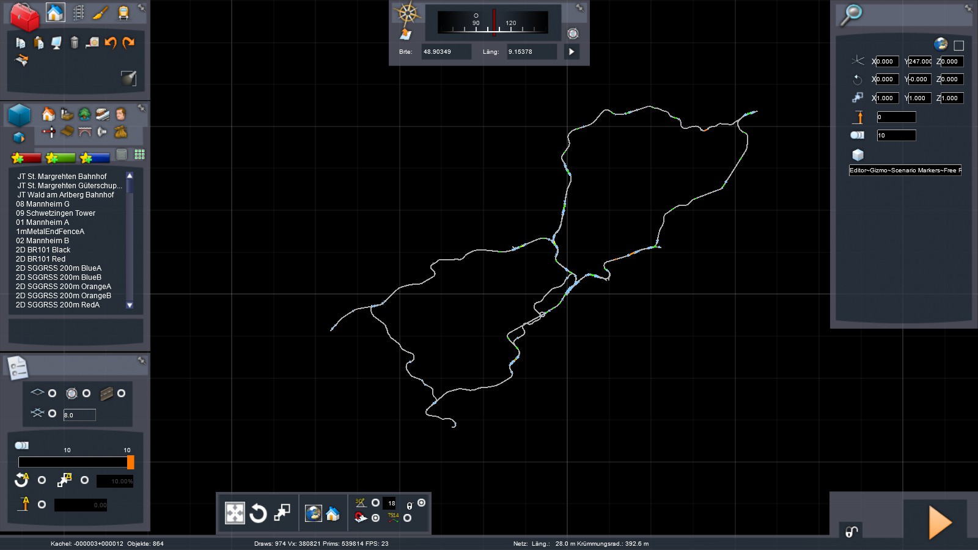Select '1mMetalEndFenceA' in the list
Screen dimensions: 978x550
coord(50,232)
